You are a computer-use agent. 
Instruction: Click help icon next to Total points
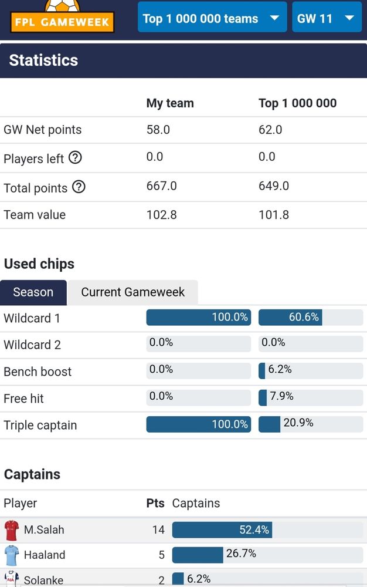pyautogui.click(x=79, y=187)
